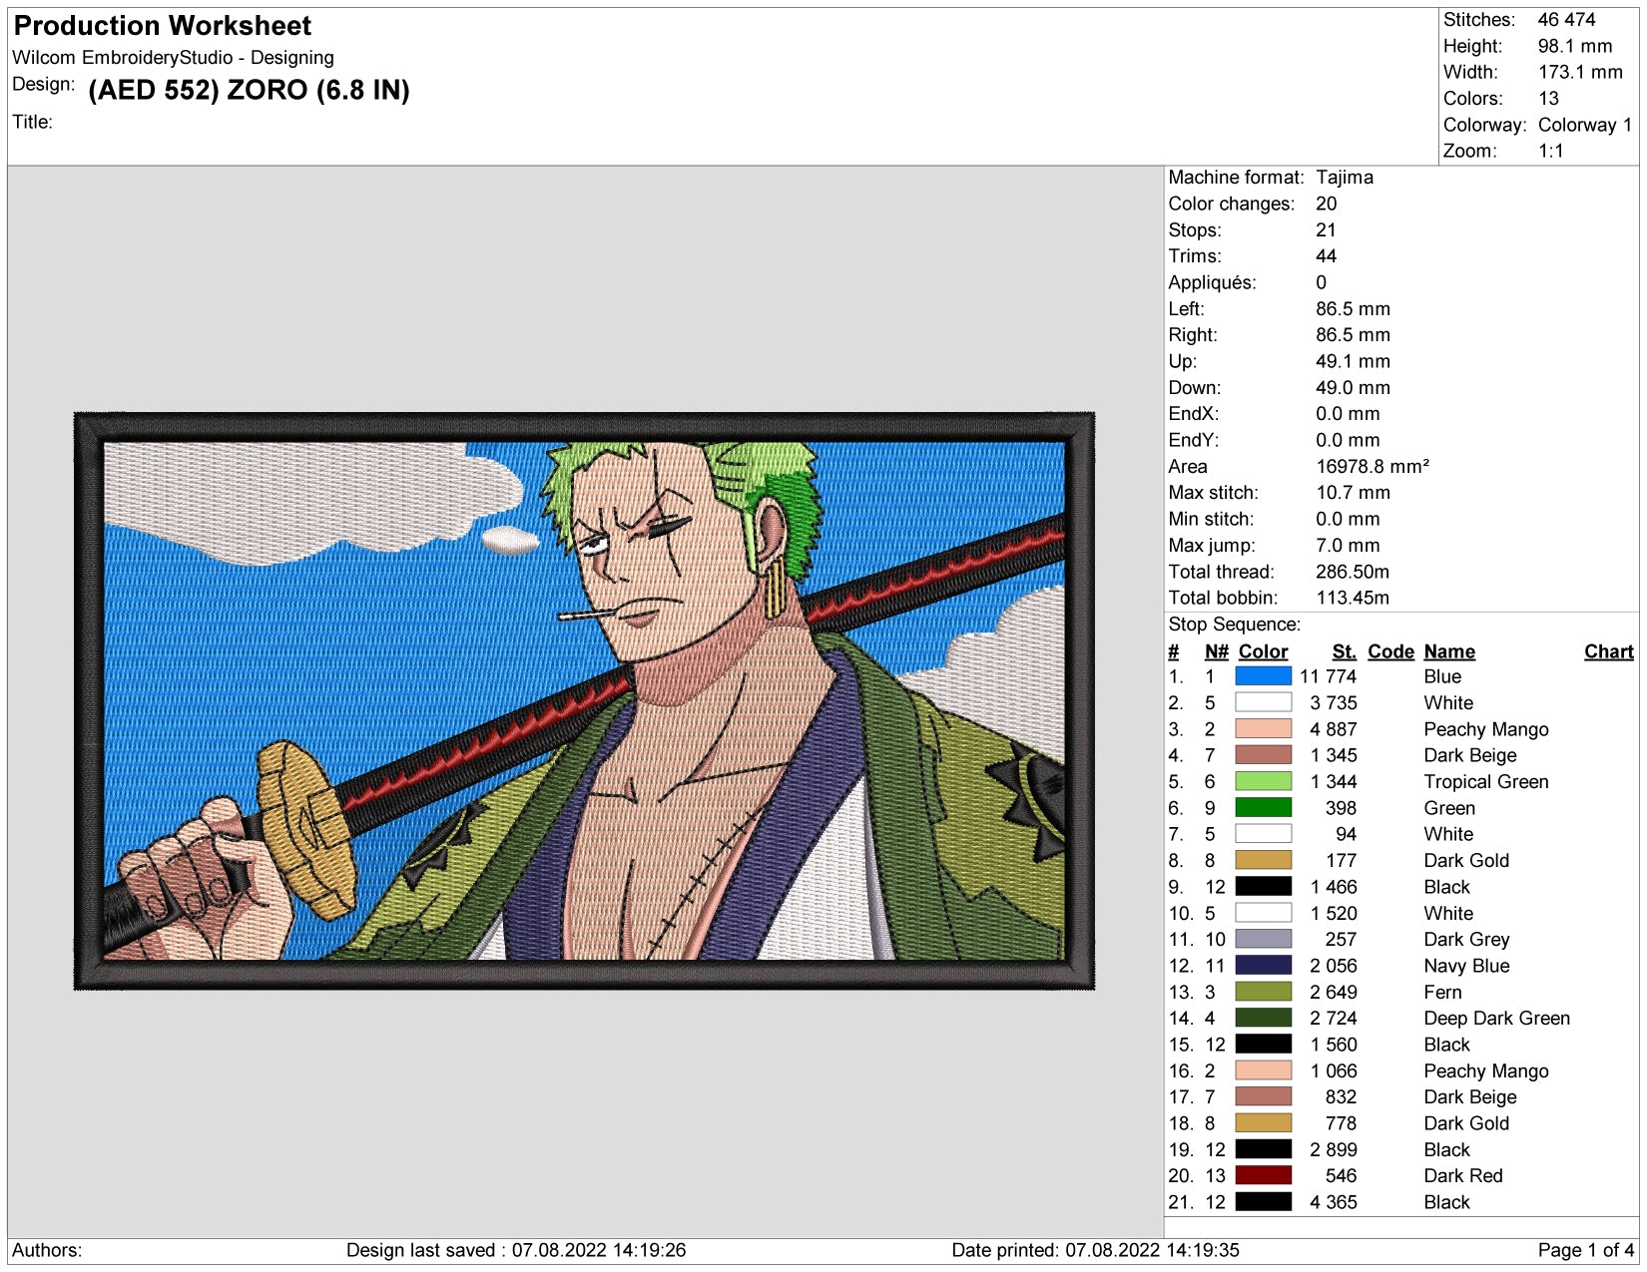Click the 'Code' column header

point(1390,651)
